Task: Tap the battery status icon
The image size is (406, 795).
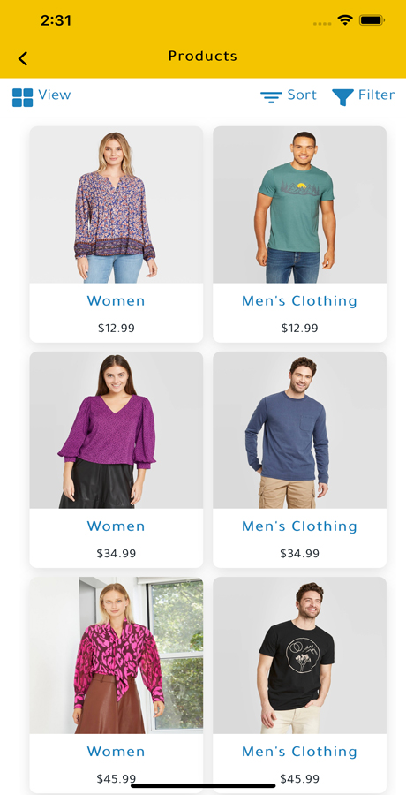Action: click(372, 20)
